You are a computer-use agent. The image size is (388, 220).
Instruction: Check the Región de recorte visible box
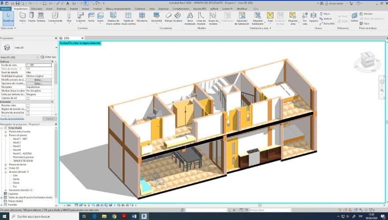[28, 109]
